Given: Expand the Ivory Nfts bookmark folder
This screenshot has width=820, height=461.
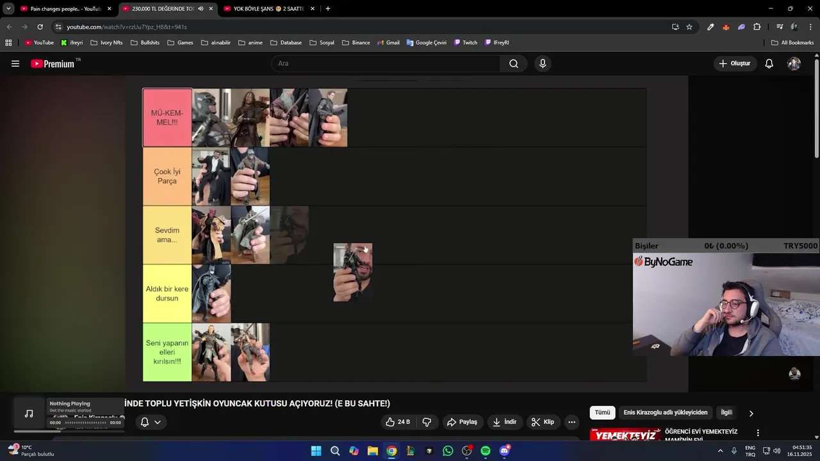Looking at the screenshot, I should point(106,43).
